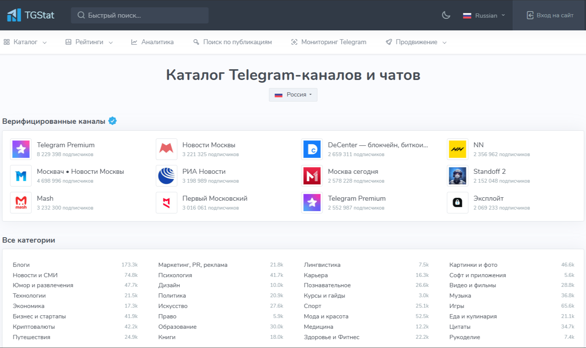Click the Рейтинги chart icon
The image size is (586, 348).
[x=68, y=42]
